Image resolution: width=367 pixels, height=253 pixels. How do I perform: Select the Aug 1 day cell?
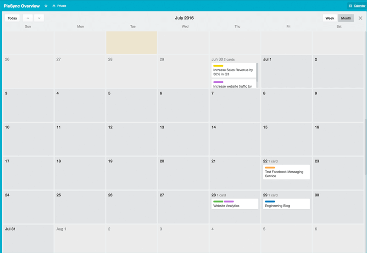(80, 239)
